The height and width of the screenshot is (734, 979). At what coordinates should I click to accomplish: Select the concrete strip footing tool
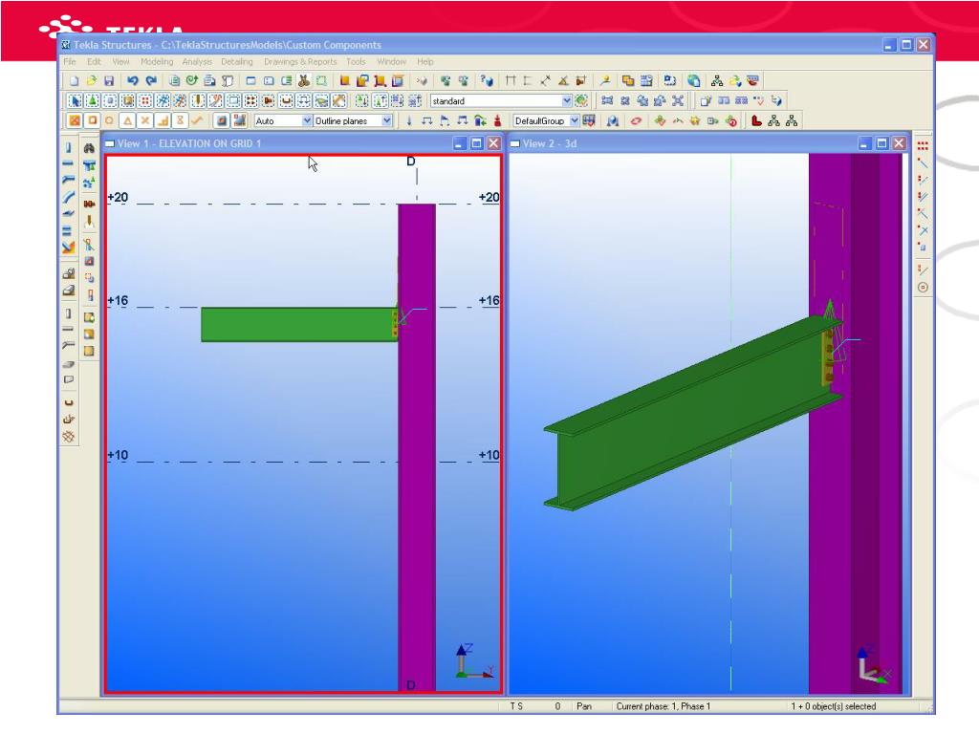coord(69,291)
